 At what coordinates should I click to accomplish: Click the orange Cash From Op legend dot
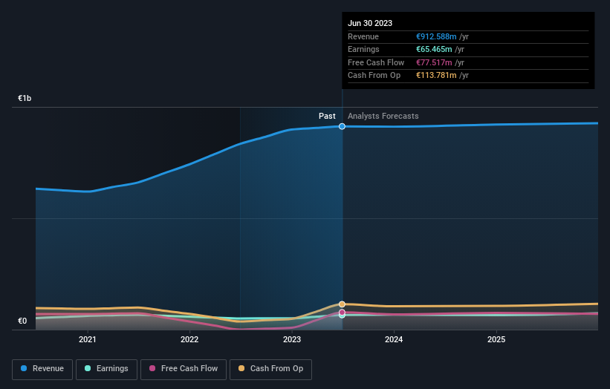click(x=241, y=368)
